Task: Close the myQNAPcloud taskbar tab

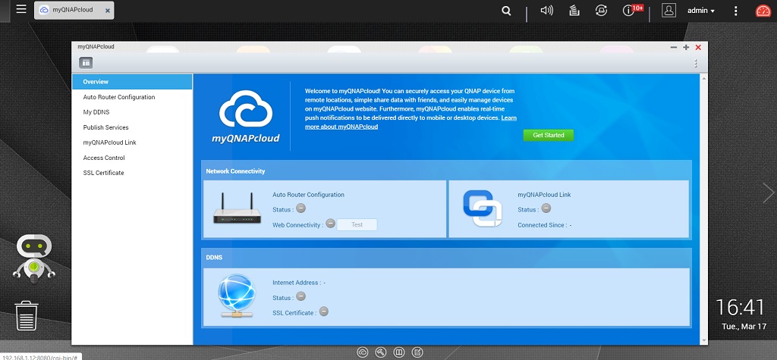Action: 108,11
